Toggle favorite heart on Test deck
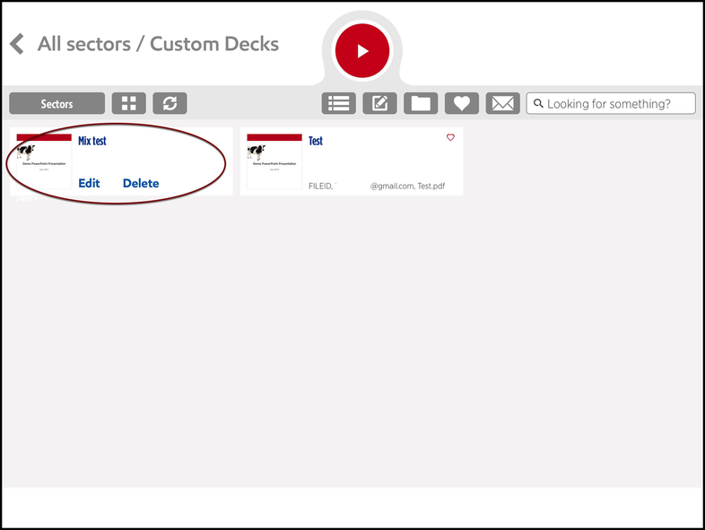 (450, 138)
